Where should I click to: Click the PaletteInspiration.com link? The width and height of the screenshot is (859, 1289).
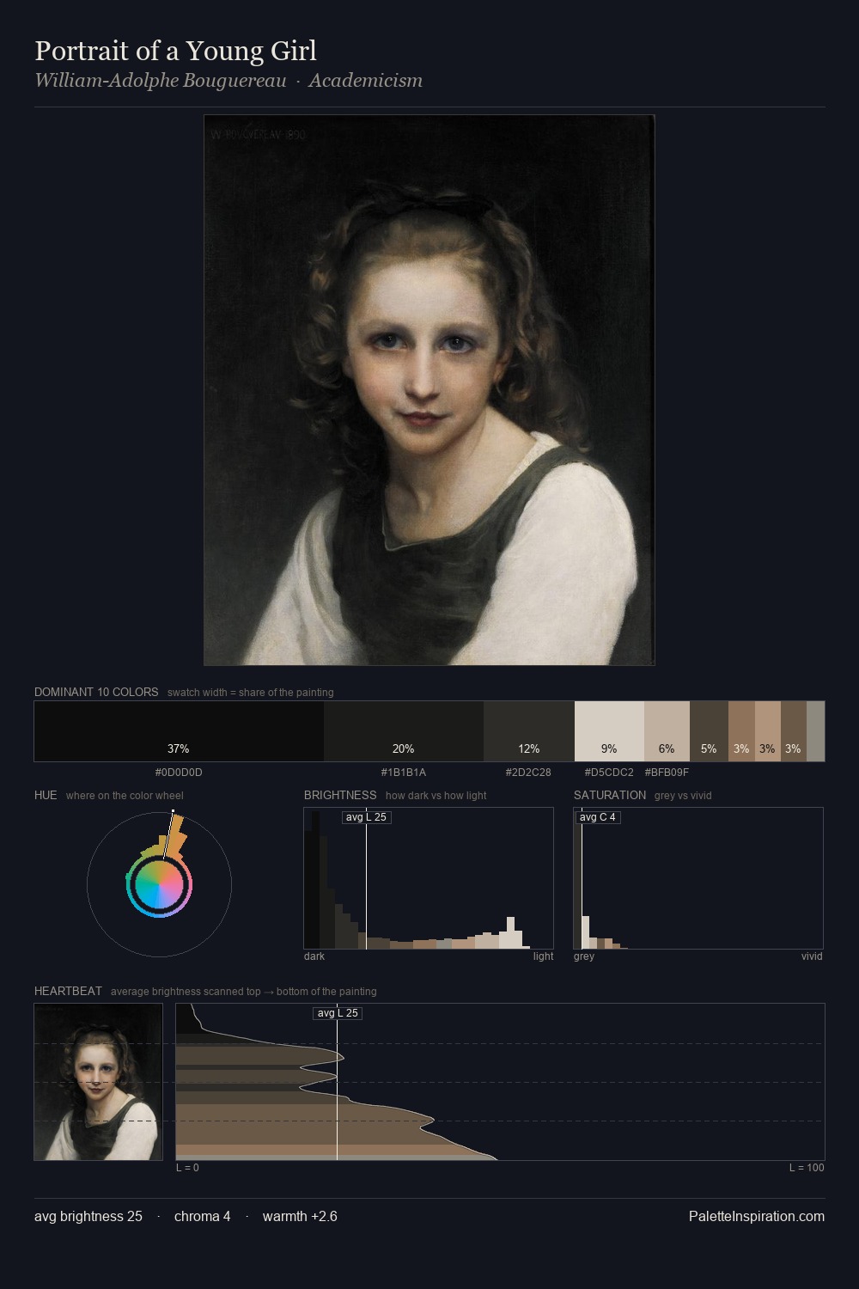(x=756, y=1216)
